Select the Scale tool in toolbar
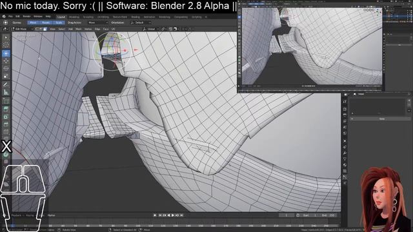413x232 pixels. coord(6,76)
